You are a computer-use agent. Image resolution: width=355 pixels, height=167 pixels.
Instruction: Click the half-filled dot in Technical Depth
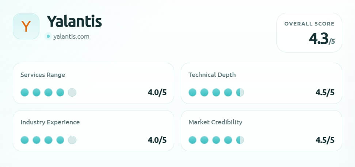240,92
